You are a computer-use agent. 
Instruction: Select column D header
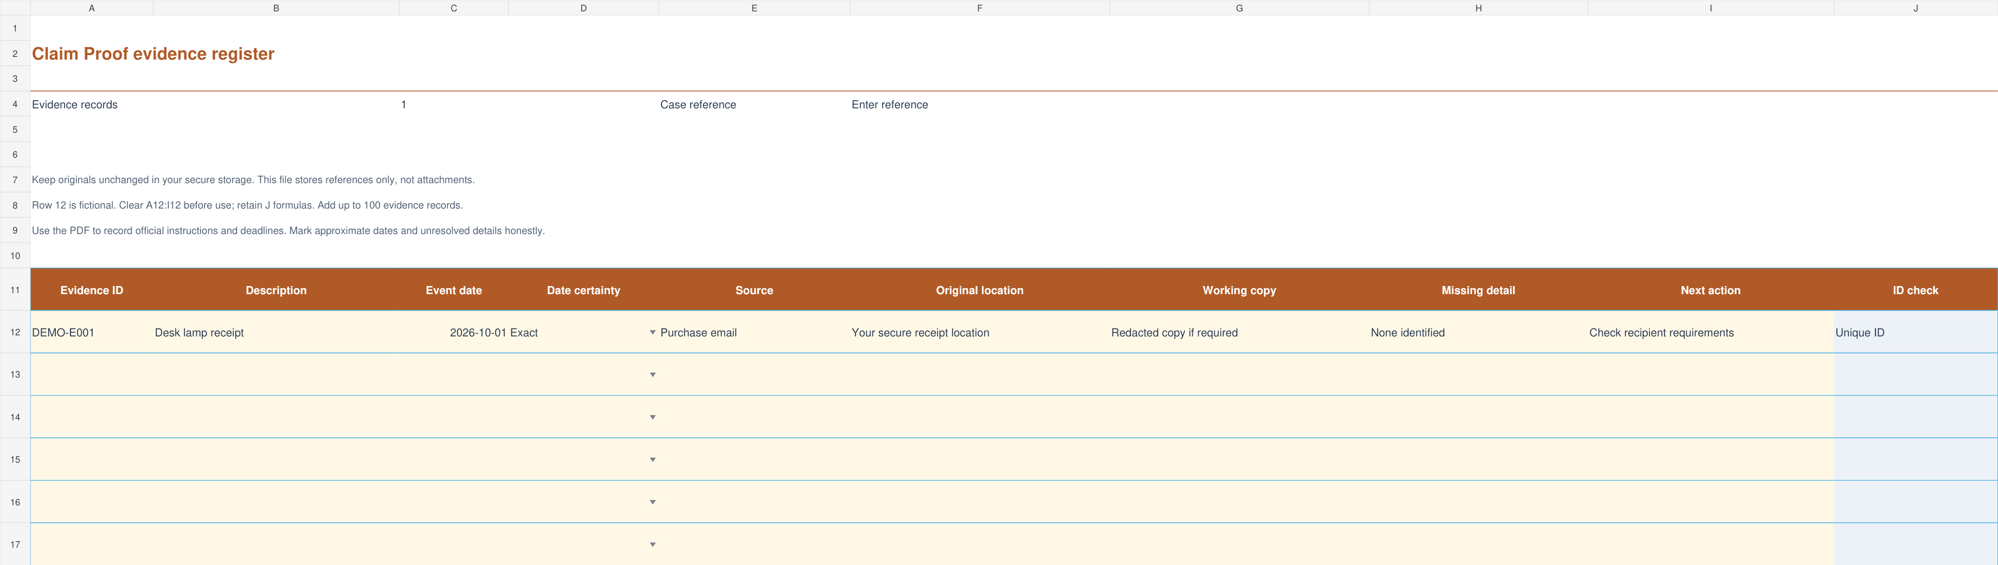pos(583,8)
